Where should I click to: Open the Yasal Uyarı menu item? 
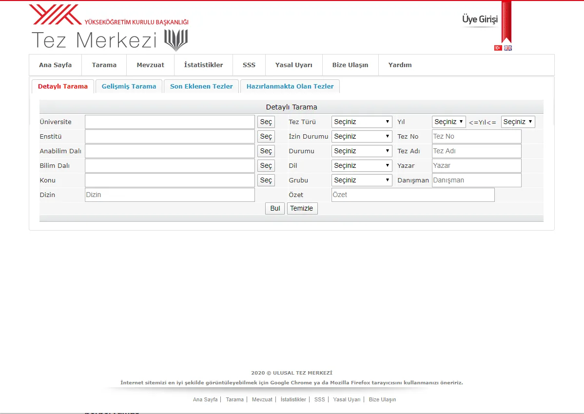[294, 65]
